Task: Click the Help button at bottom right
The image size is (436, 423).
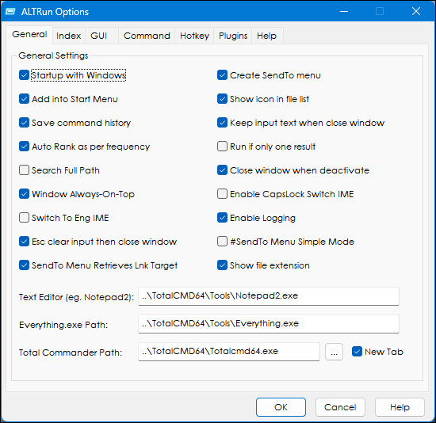Action: [x=400, y=407]
